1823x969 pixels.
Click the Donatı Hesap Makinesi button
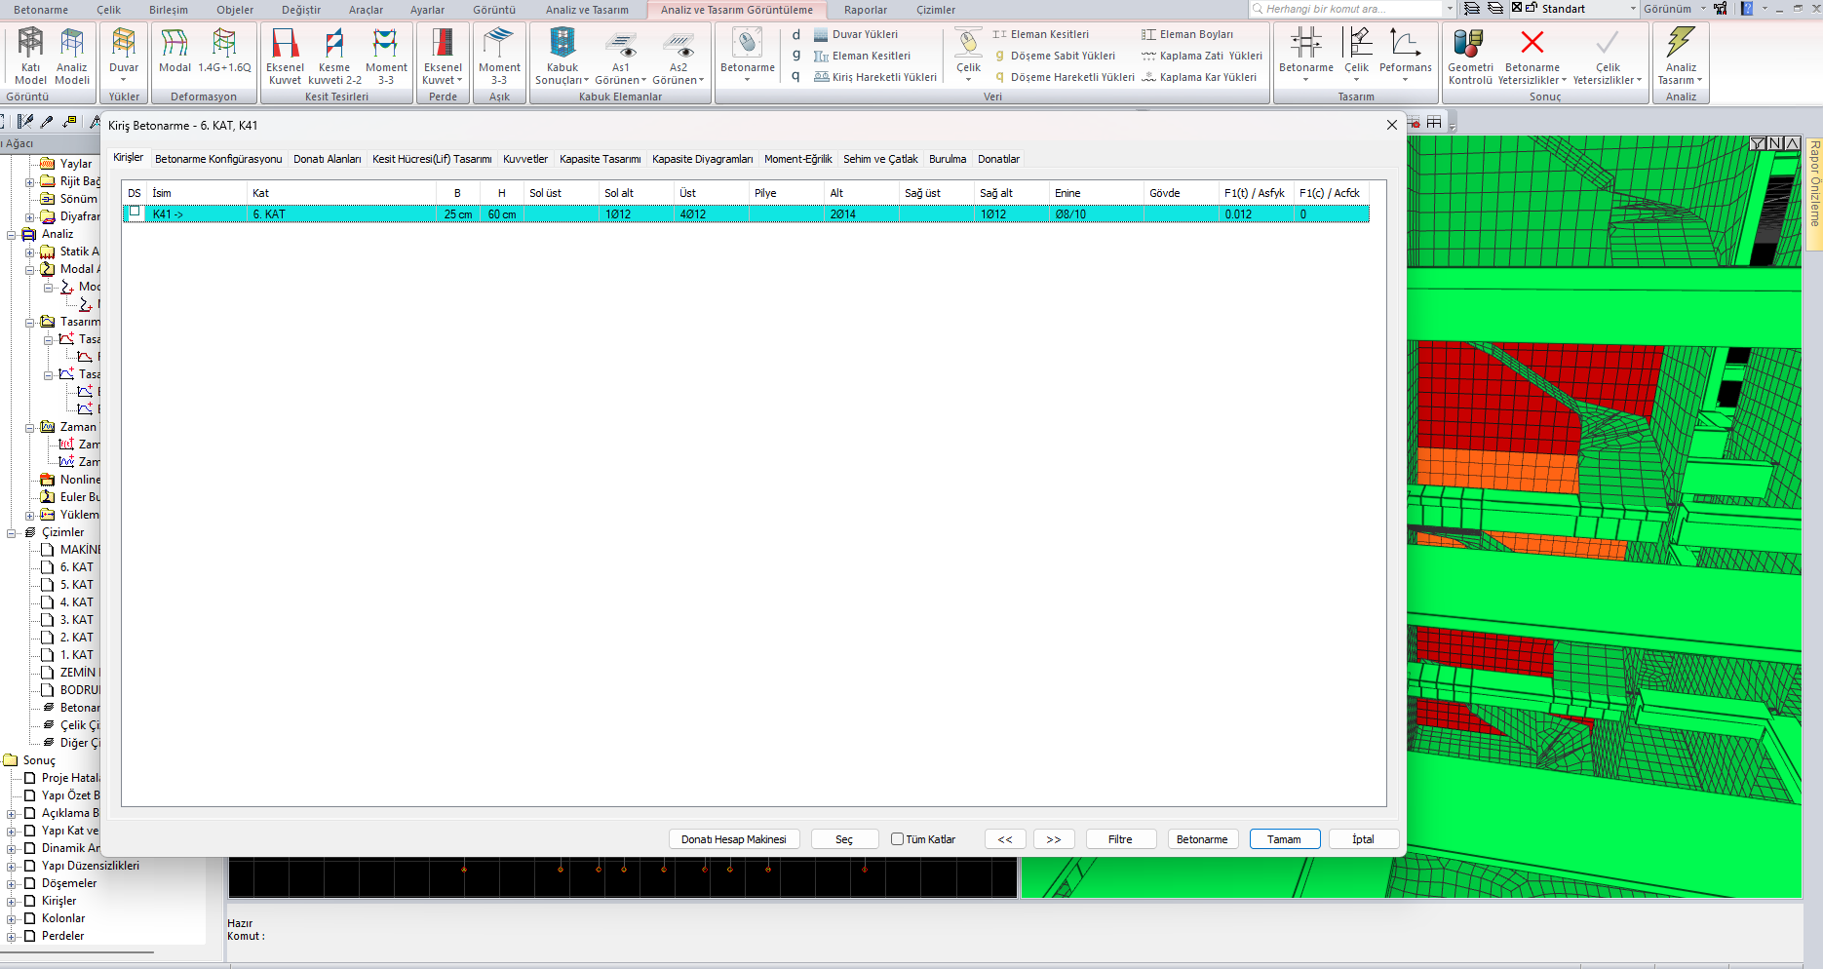733,839
